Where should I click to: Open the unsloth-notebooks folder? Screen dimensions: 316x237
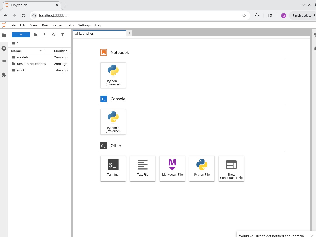coord(31,64)
